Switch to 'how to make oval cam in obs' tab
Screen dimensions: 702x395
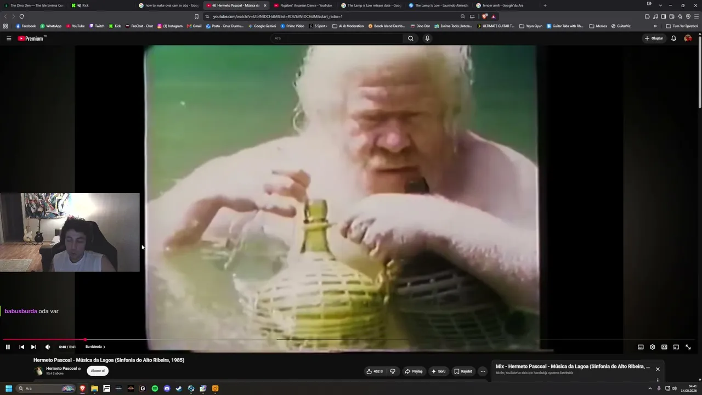pyautogui.click(x=169, y=5)
